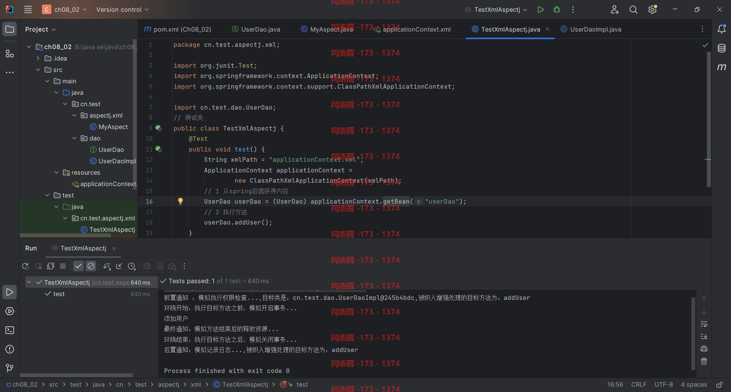Open the Database tool window
The height and width of the screenshot is (392, 731).
coord(721,48)
